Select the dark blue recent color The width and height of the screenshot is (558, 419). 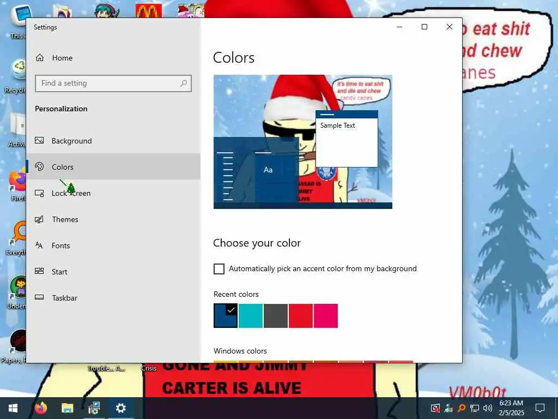(x=226, y=316)
